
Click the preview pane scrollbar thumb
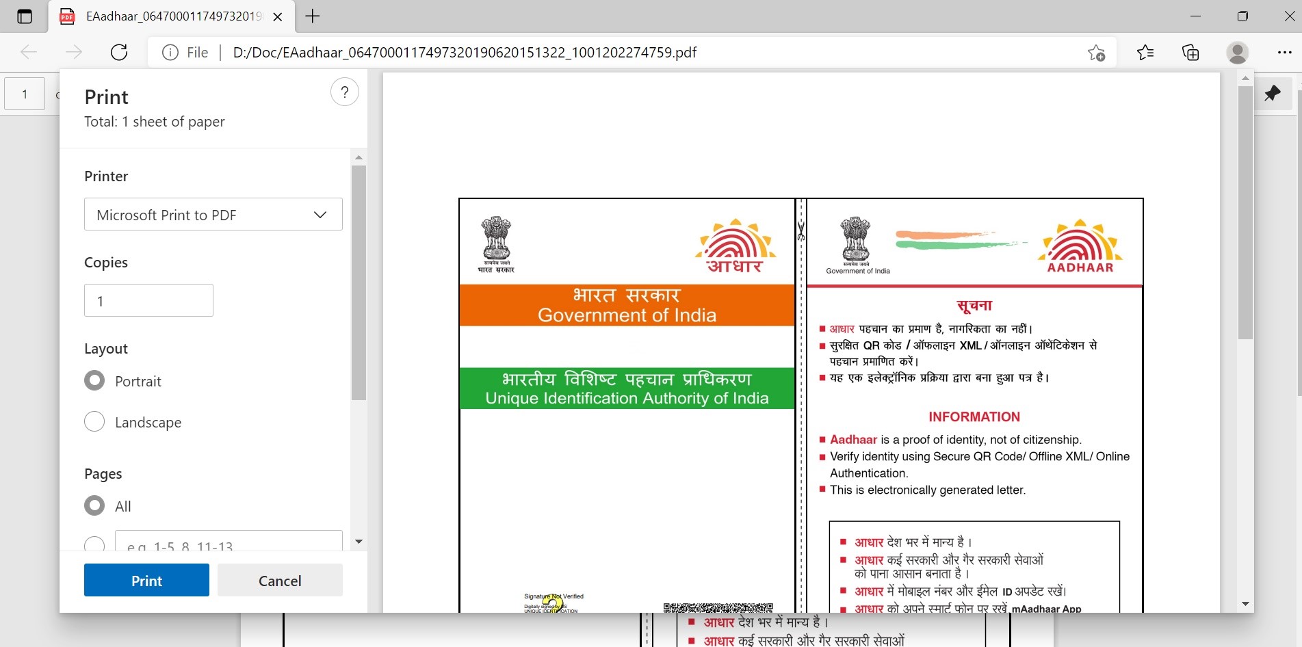(x=1245, y=212)
